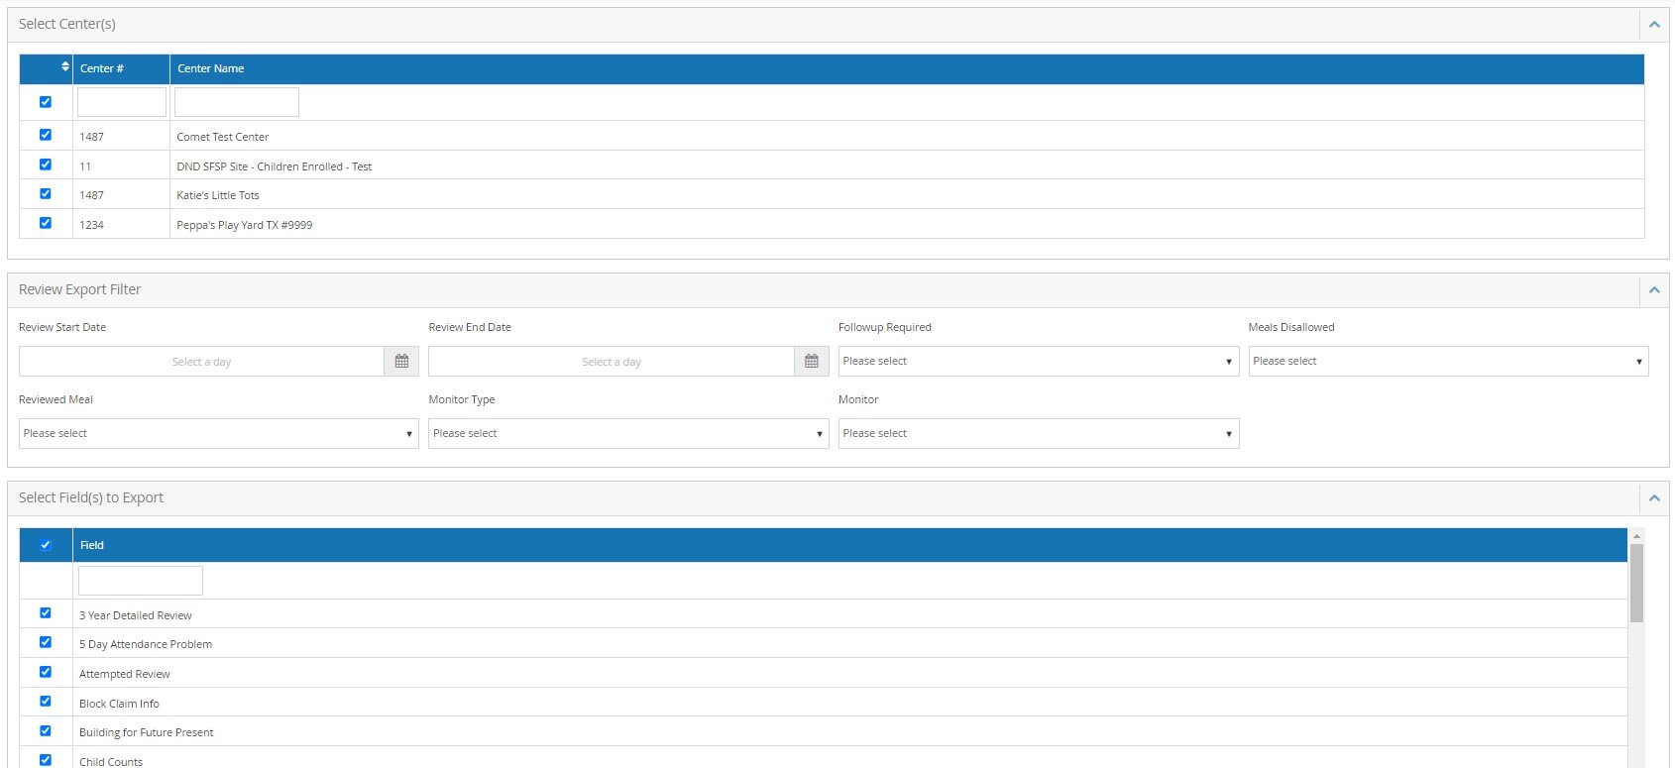Collapse the Select Field(s) to Export panel
This screenshot has height=768, width=1675.
pyautogui.click(x=1653, y=498)
